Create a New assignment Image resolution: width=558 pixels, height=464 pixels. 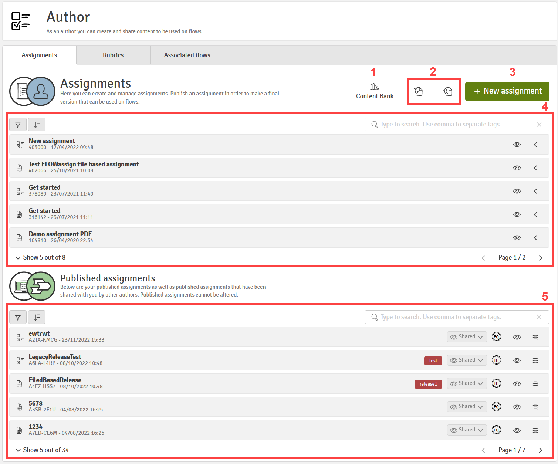507,91
